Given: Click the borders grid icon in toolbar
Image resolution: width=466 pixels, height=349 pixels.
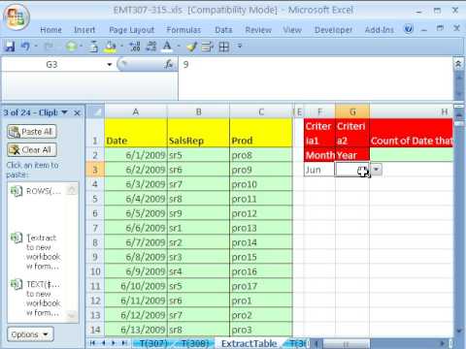Looking at the screenshot, I should [x=223, y=47].
